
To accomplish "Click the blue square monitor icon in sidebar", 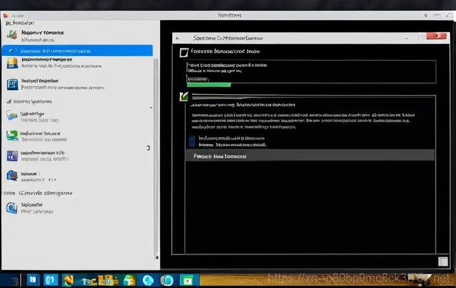I will click(12, 85).
